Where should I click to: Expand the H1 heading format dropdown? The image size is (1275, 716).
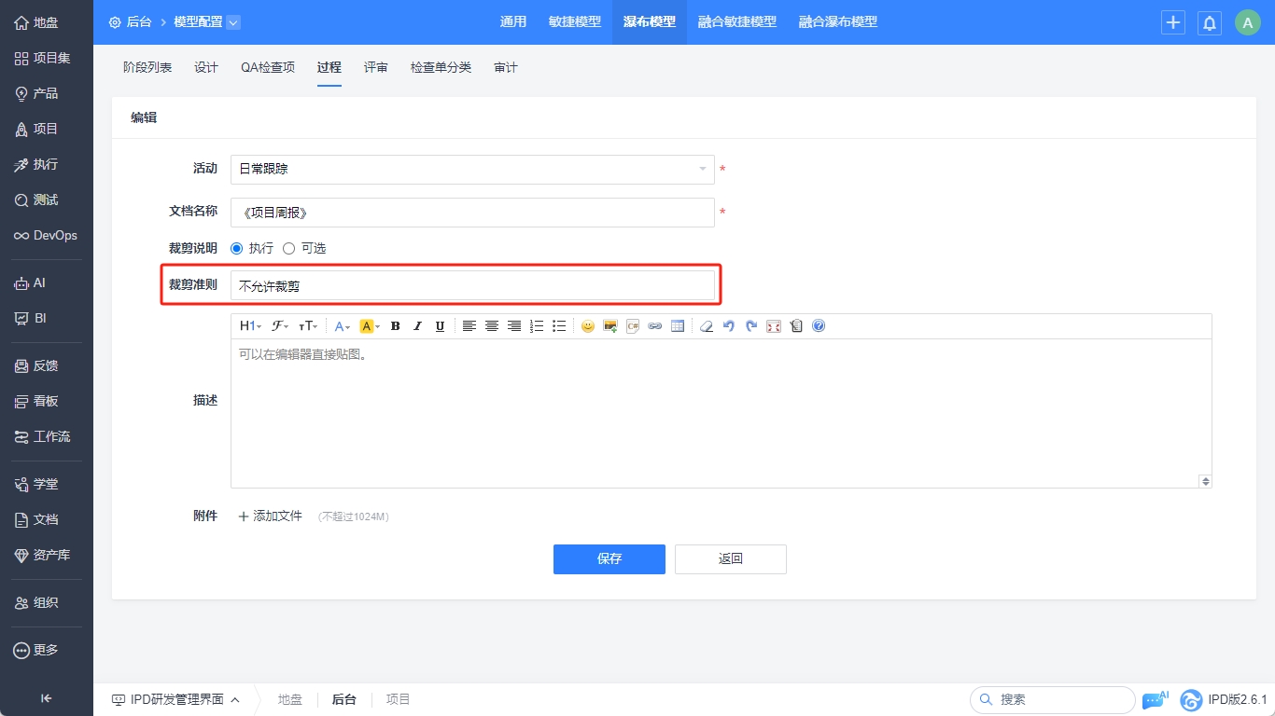coord(250,326)
